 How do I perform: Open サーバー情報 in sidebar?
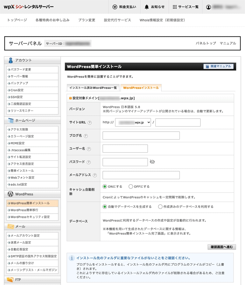(x=32, y=76)
